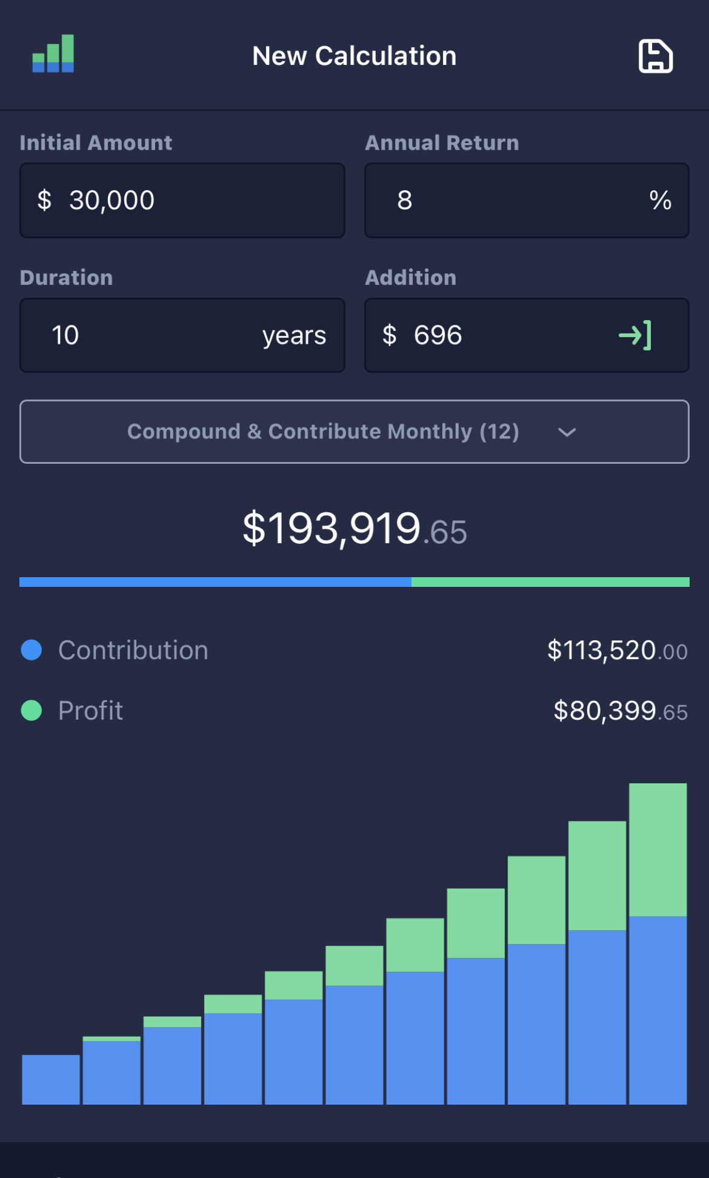
Task: Toggle the contribution timing arrow in Addition
Action: [x=635, y=335]
